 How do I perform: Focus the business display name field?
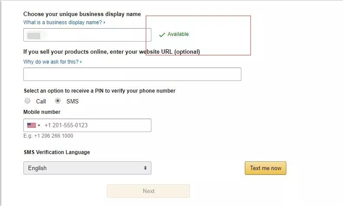click(x=87, y=35)
